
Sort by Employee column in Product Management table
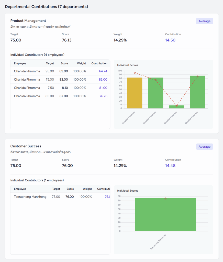click(x=20, y=63)
